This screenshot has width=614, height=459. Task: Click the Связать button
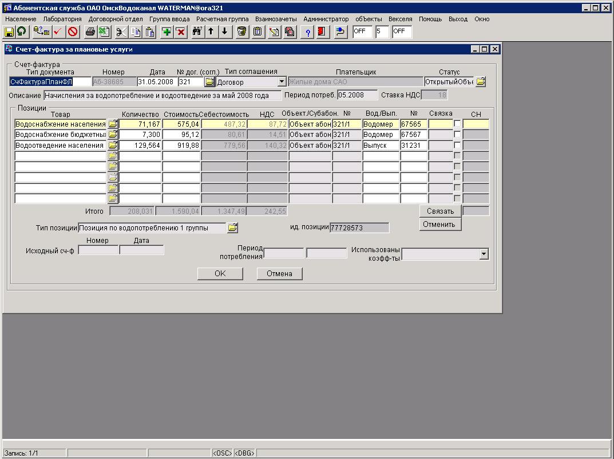click(440, 211)
